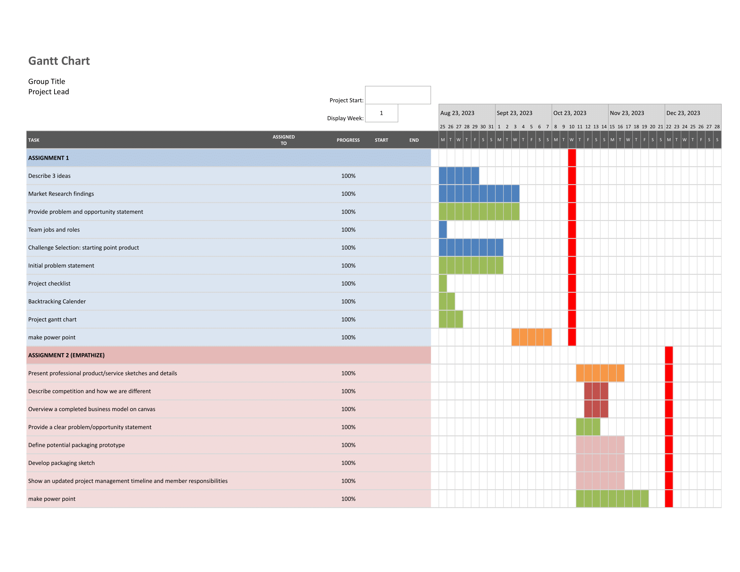Viewport: 740px width, 572px height.
Task: Click the Market Research findings task
Action: 61,194
